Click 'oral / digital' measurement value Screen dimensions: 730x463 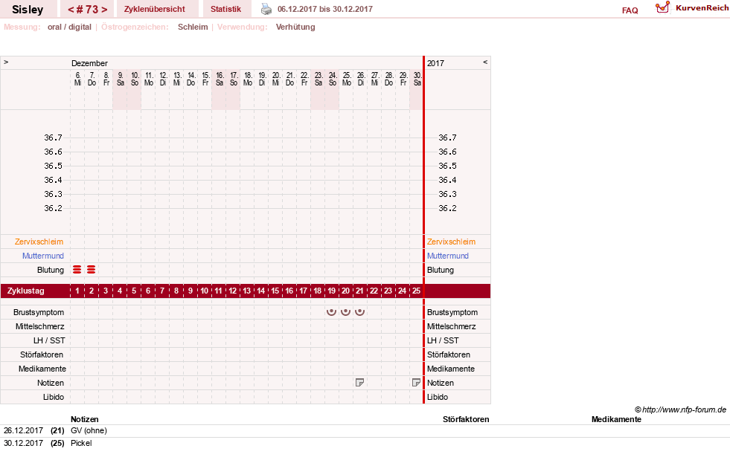point(69,27)
